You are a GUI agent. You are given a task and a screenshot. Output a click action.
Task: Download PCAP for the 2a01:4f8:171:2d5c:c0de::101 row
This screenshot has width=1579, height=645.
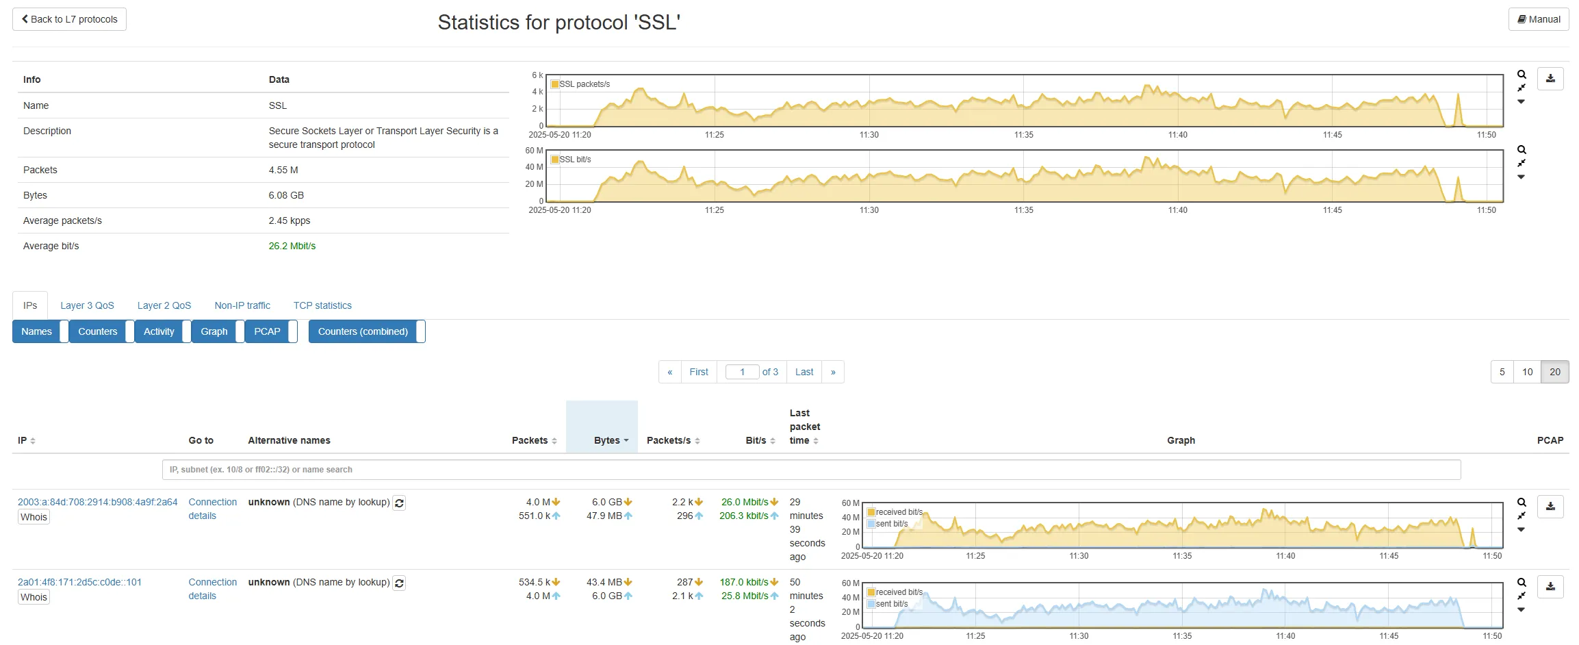pos(1550,587)
